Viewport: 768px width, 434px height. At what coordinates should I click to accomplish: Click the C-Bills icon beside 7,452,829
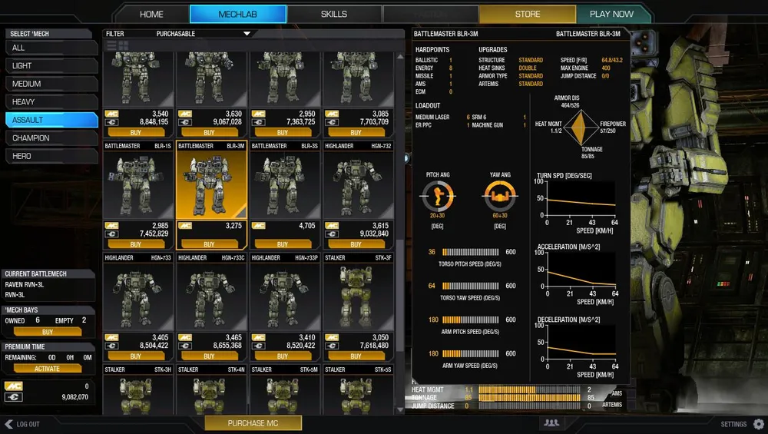111,234
